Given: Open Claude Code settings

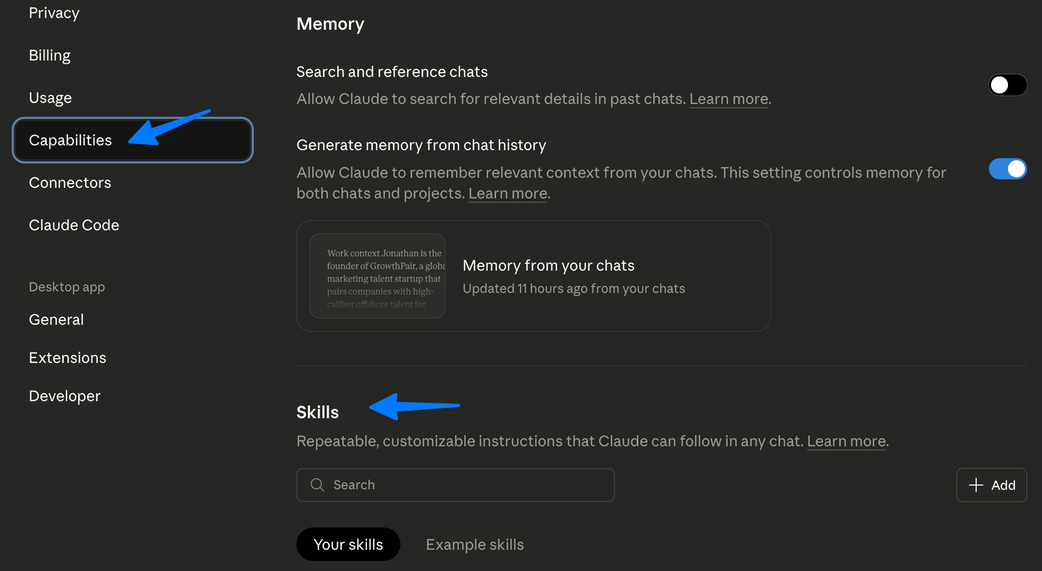Looking at the screenshot, I should click(x=74, y=225).
